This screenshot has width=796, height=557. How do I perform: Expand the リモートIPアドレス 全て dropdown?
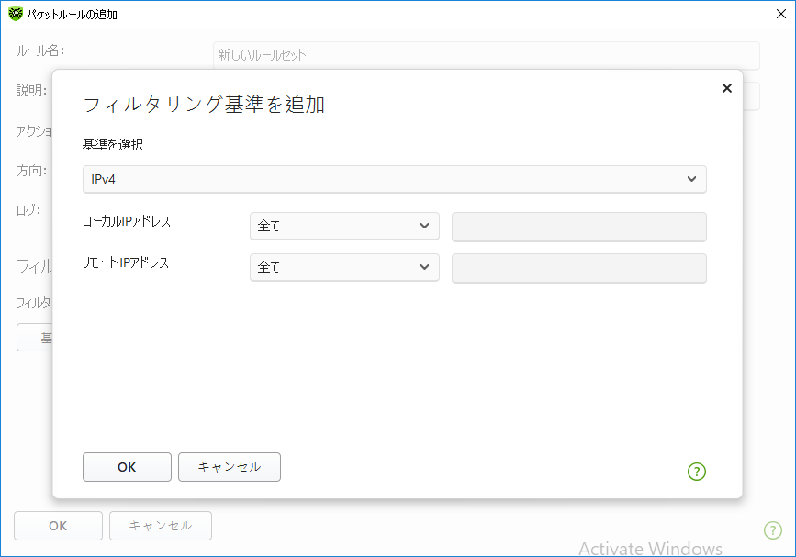[344, 268]
